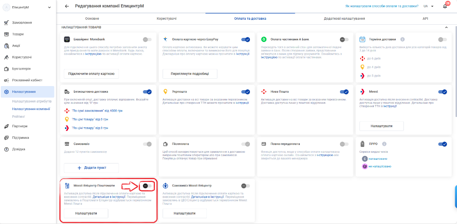
Task: Toggle Еквайринг Monobank switch
Action: [147, 40]
